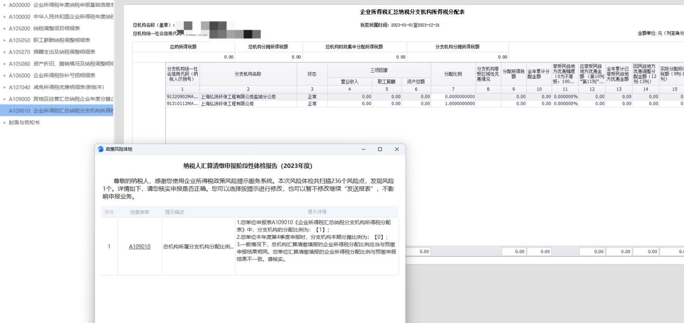The width and height of the screenshot is (684, 323).
Task: Click form title 企业所得税汇总纳税分支机构所得税分配表
Action: [412, 12]
